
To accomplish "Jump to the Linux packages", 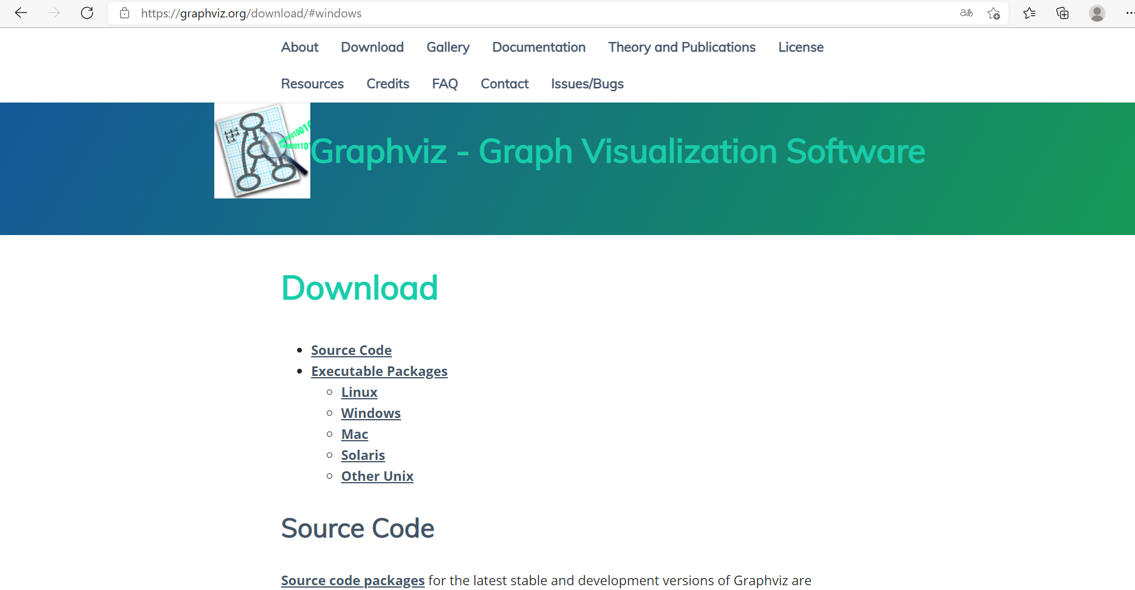I will (359, 392).
